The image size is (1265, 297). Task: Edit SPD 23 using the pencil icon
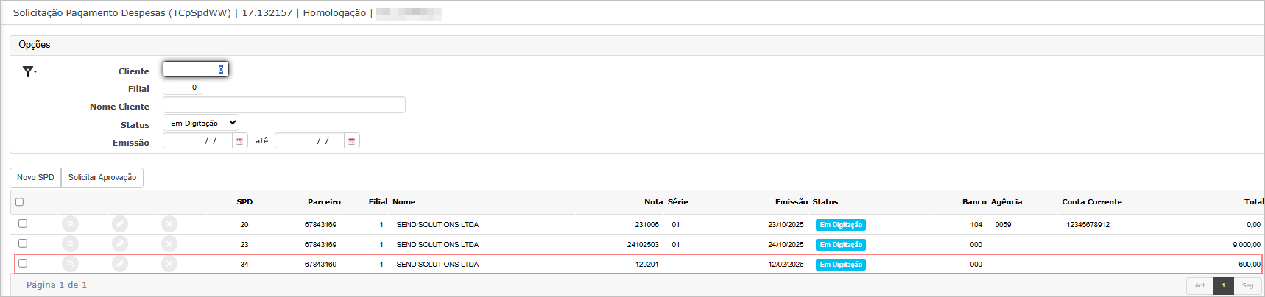point(120,244)
